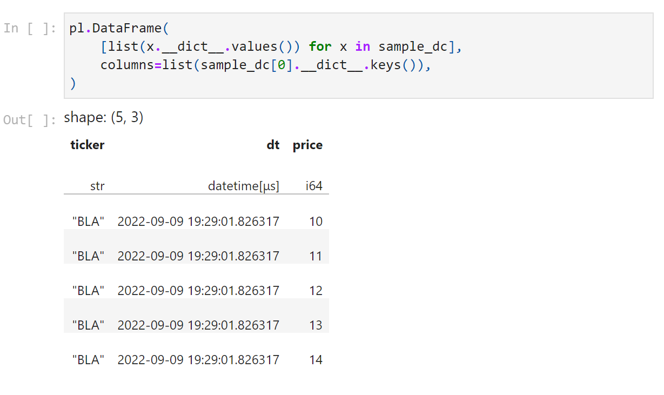This screenshot has height=395, width=664.
Task: Click the closing parenthesis on the last code line
Action: pos(72,83)
